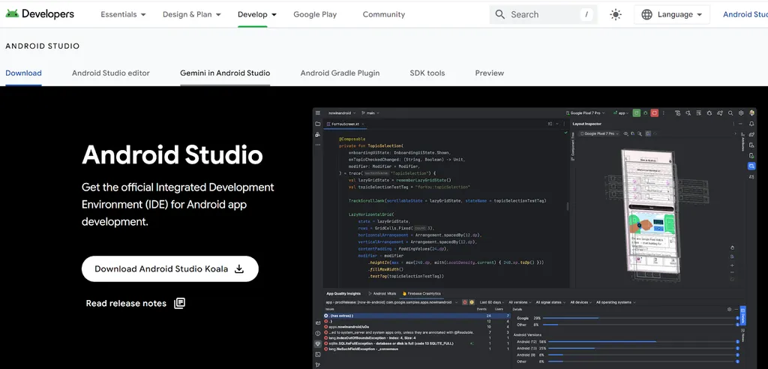Image resolution: width=768 pixels, height=369 pixels.
Task: Toggle the red fatal-issues filter icon in Crashlytics
Action: click(x=465, y=302)
